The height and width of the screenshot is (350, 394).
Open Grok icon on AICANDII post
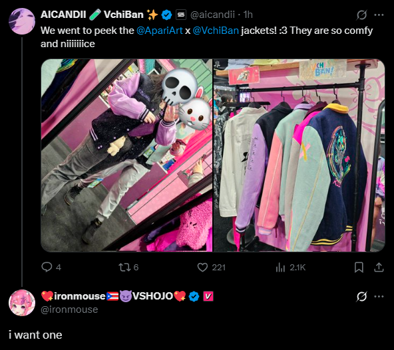(361, 15)
